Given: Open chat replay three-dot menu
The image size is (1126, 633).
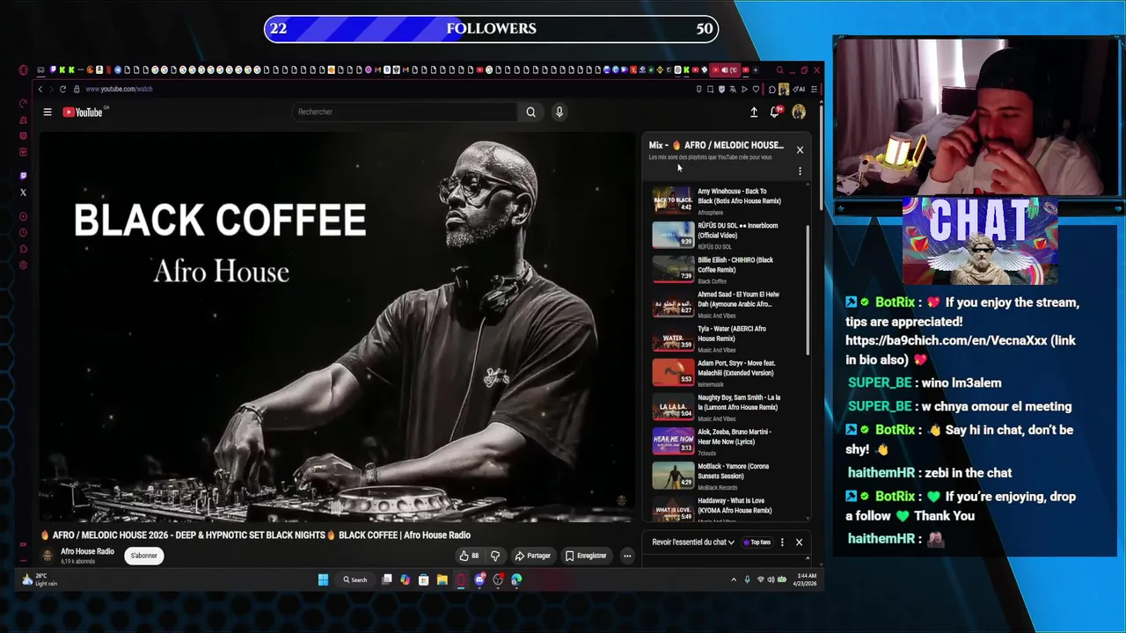Looking at the screenshot, I should click(782, 542).
